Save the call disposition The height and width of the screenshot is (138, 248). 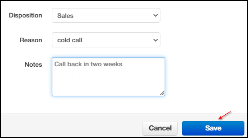213,128
